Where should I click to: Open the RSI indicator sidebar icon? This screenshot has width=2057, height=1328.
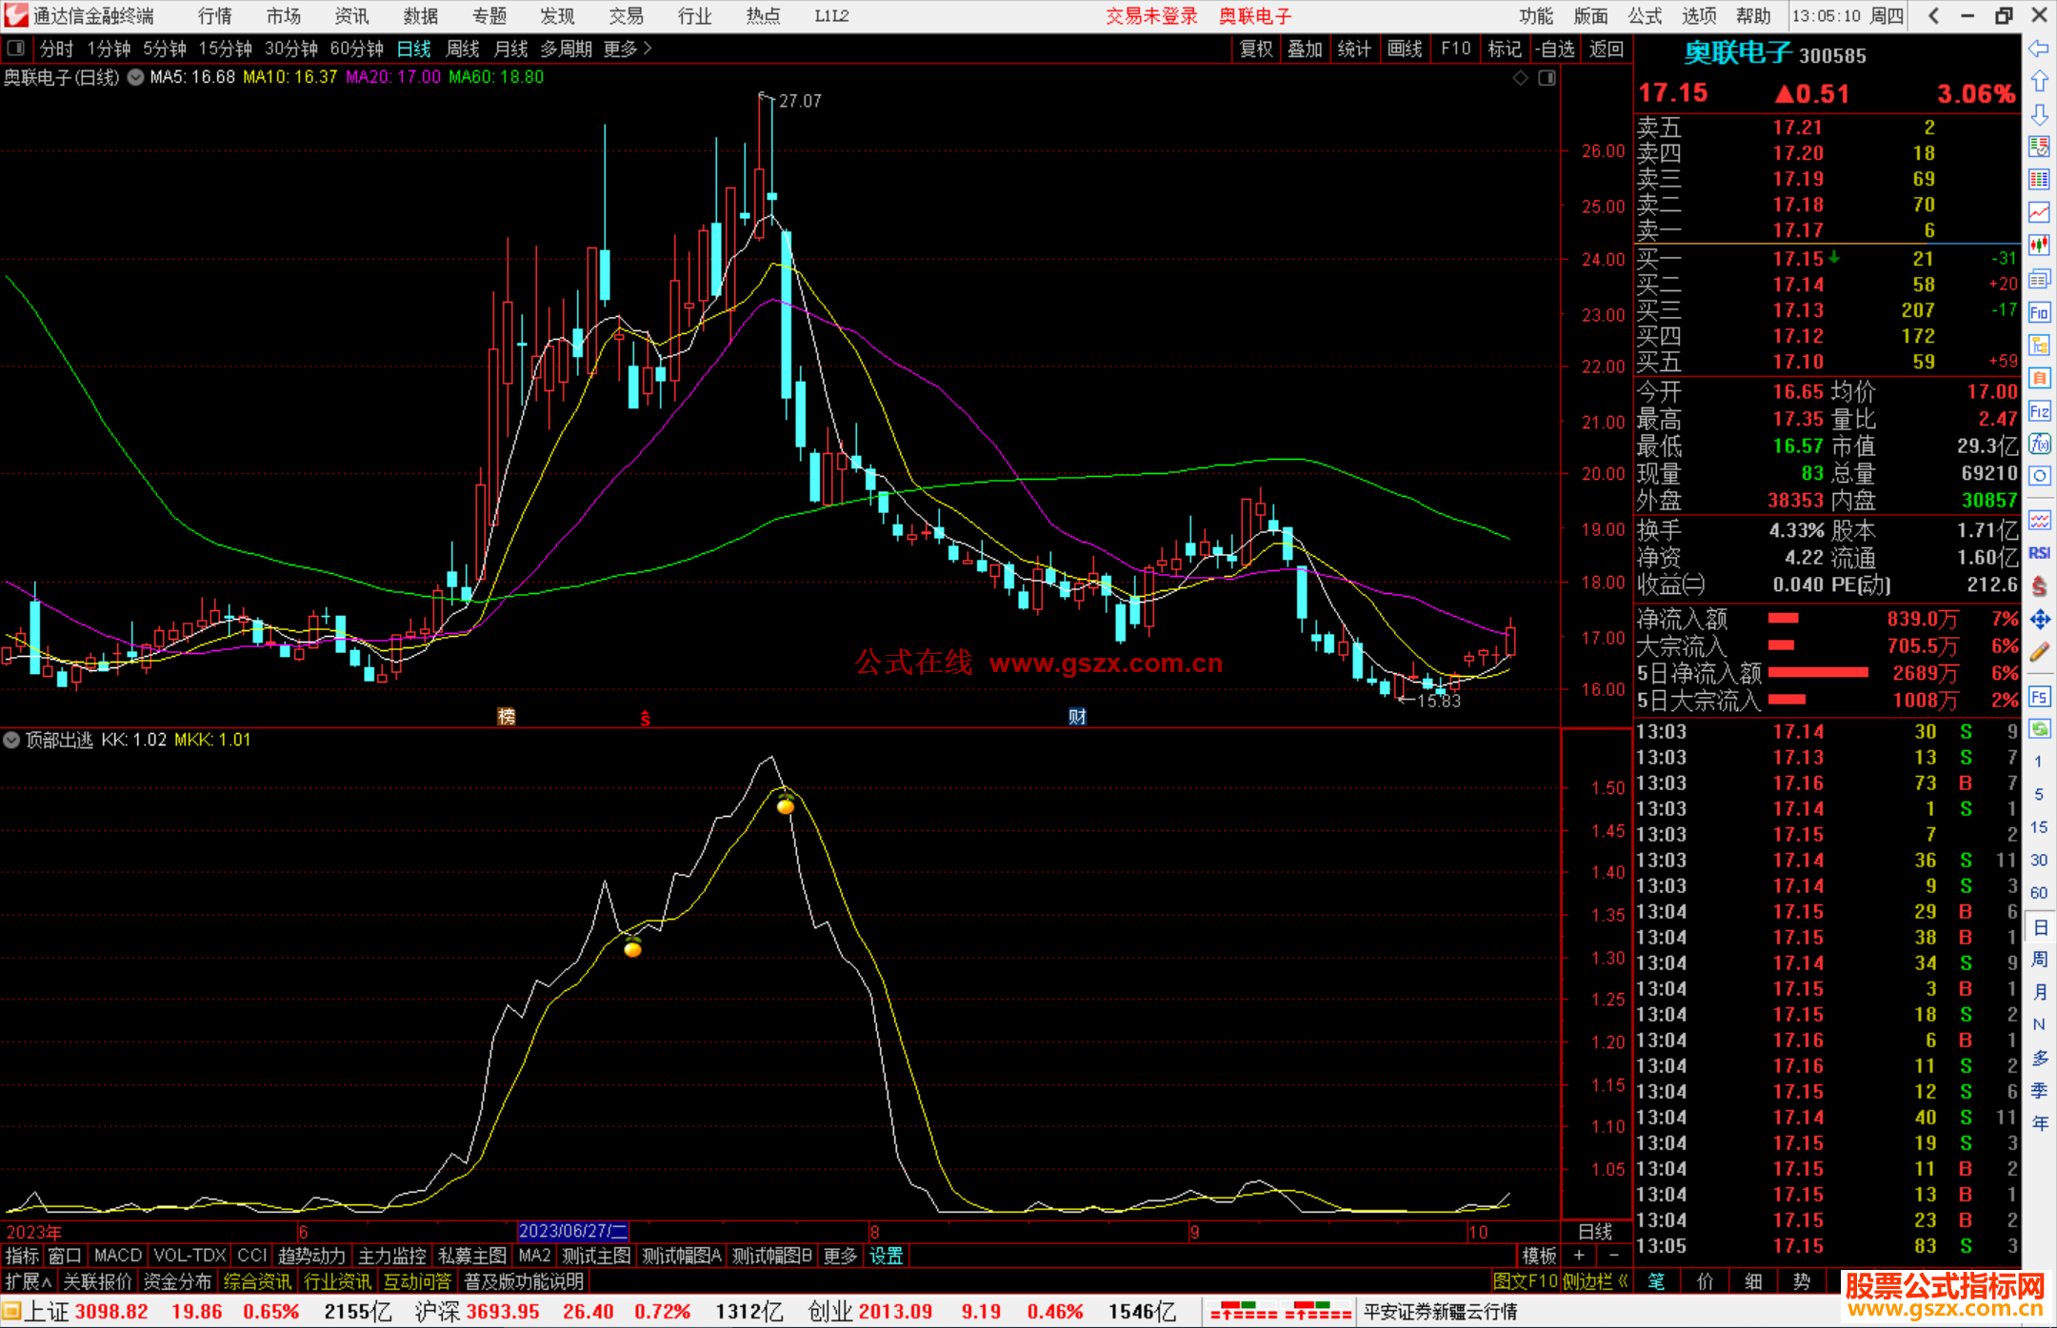coord(2039,553)
